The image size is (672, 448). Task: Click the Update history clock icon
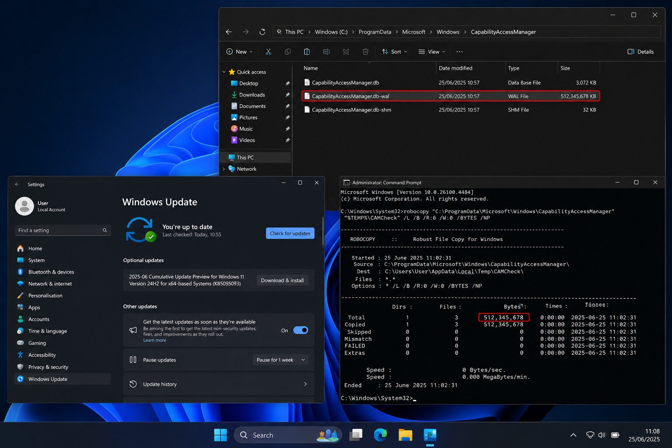click(x=133, y=384)
